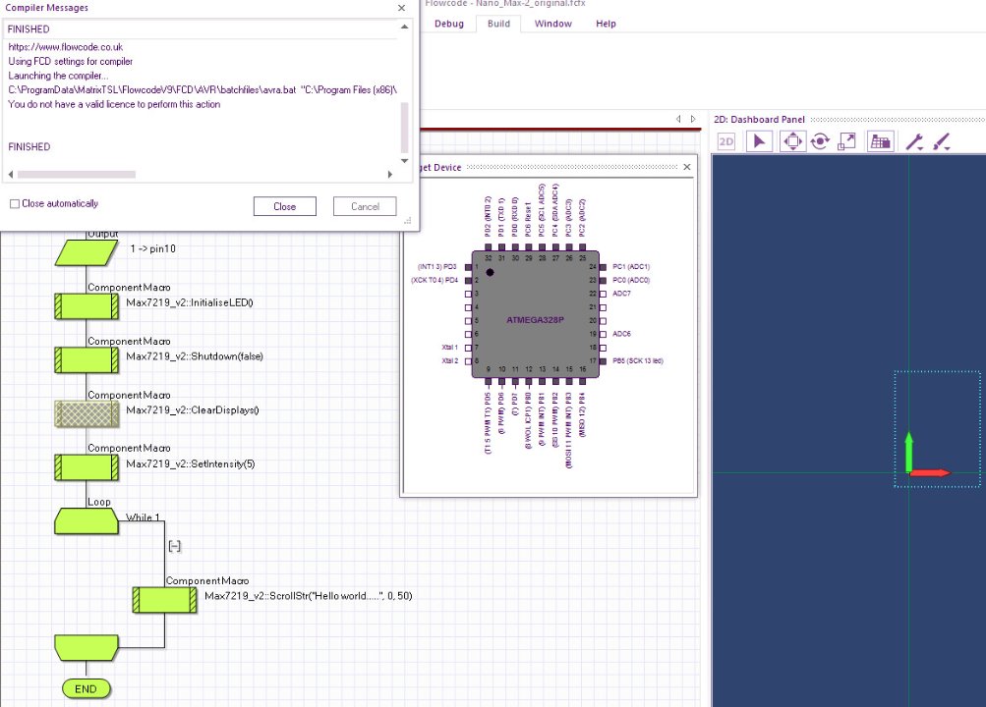Open the wrench tool dropdown
986x707 pixels.
click(x=914, y=141)
